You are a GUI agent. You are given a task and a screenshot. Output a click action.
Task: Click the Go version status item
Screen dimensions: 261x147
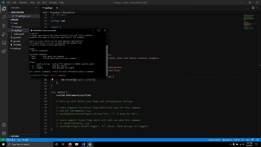click(22, 140)
